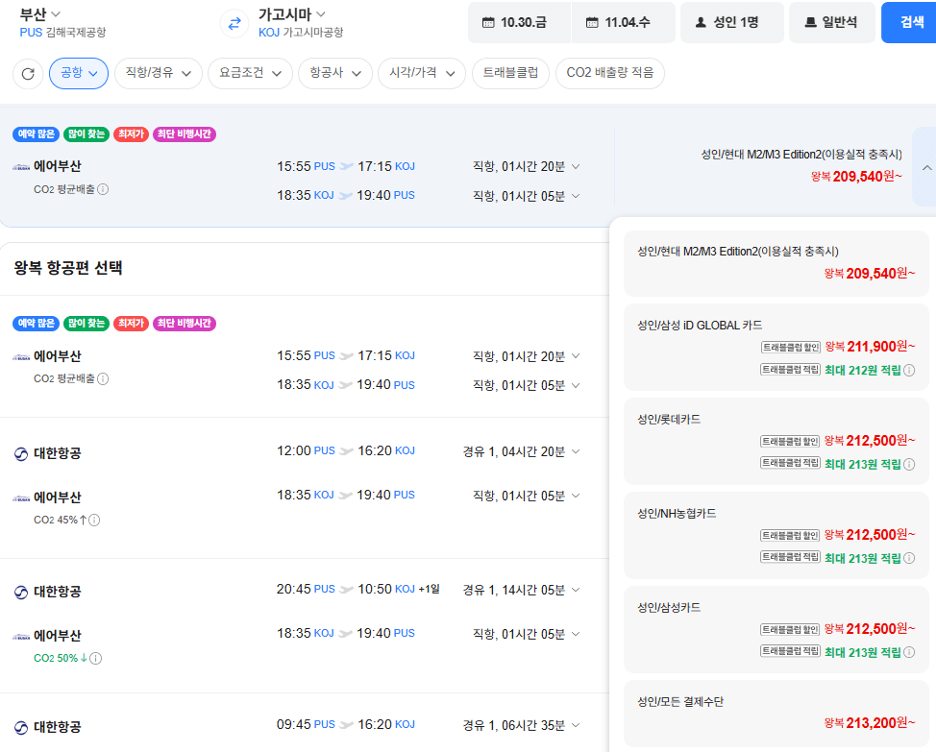Open the 요금조건 filter dropdown

click(x=250, y=73)
